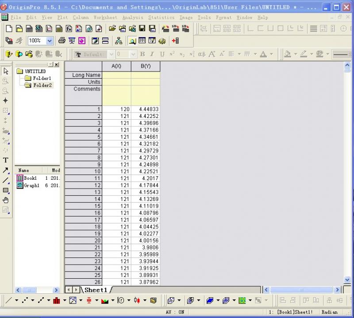Image resolution: width=354 pixels, height=318 pixels.
Task: Click the font color A button
Action: point(263,54)
